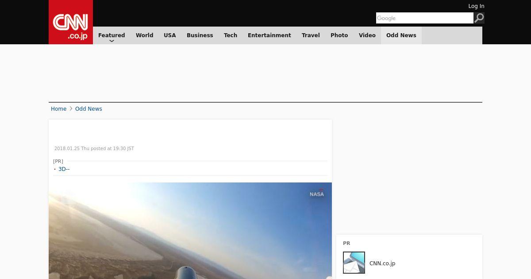Click the article posted date text
The height and width of the screenshot is (279, 531).
click(x=94, y=149)
